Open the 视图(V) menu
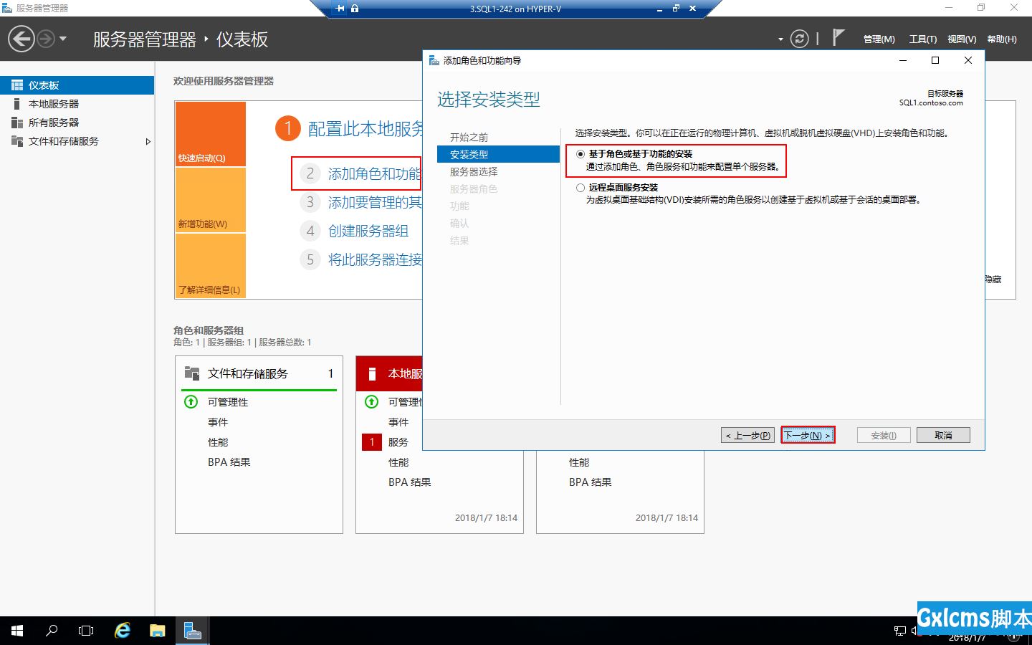Image resolution: width=1032 pixels, height=645 pixels. 962,39
